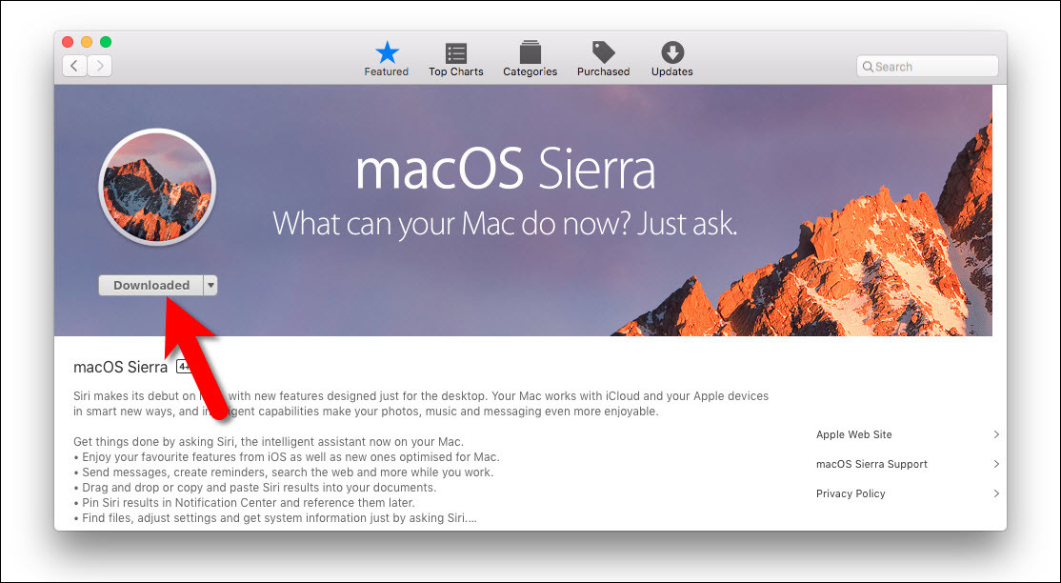Click the bullet "Drag and drop or copy and paste Siri results"
1061x583 pixels.
pos(255,488)
